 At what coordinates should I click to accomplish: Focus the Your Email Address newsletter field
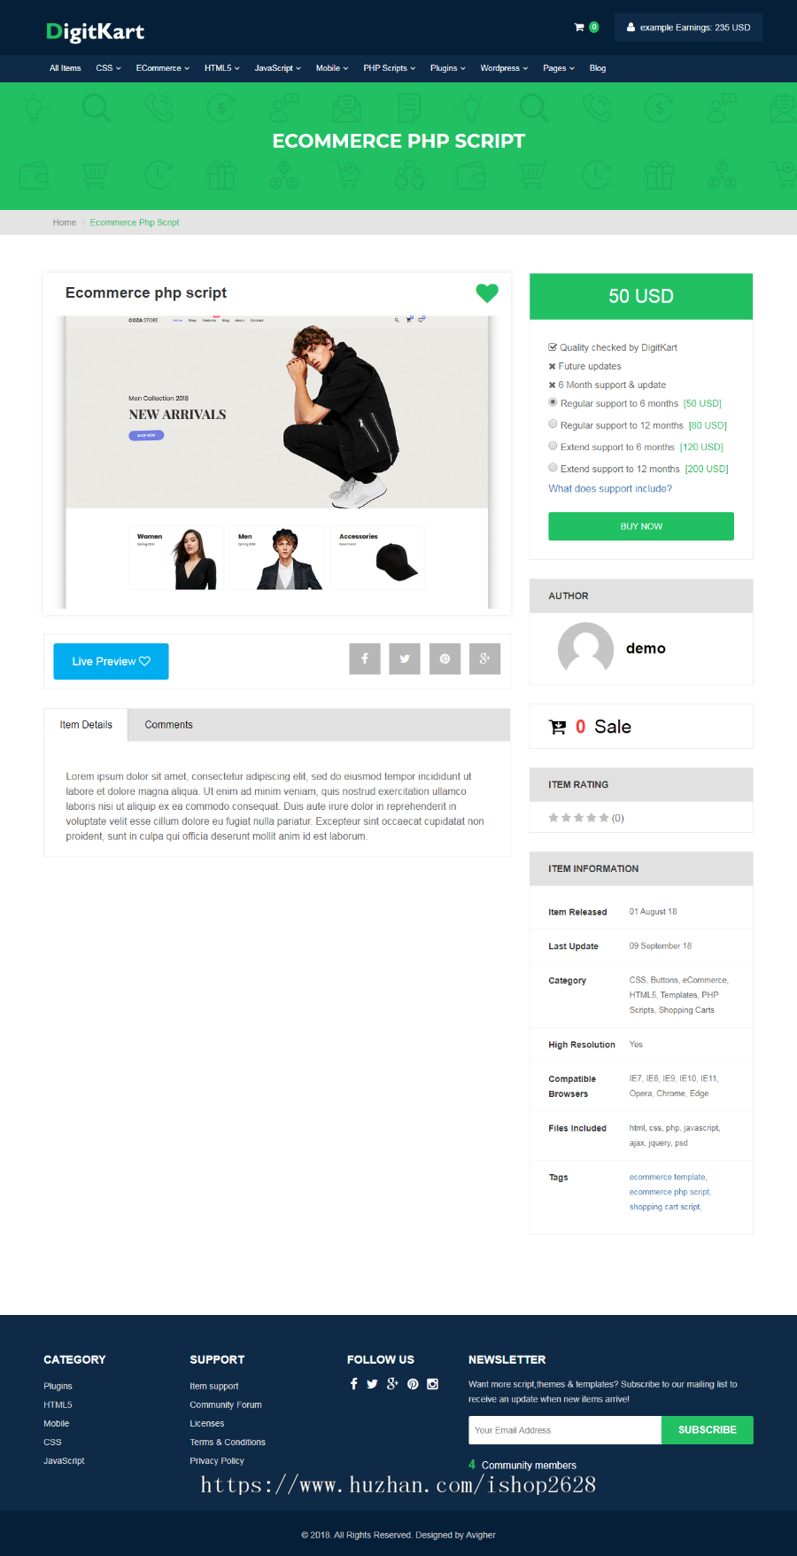(x=565, y=1430)
